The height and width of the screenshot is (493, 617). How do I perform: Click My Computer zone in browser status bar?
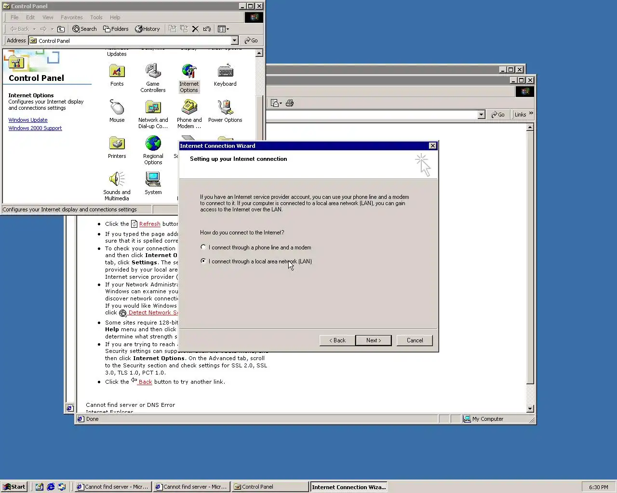(x=496, y=419)
